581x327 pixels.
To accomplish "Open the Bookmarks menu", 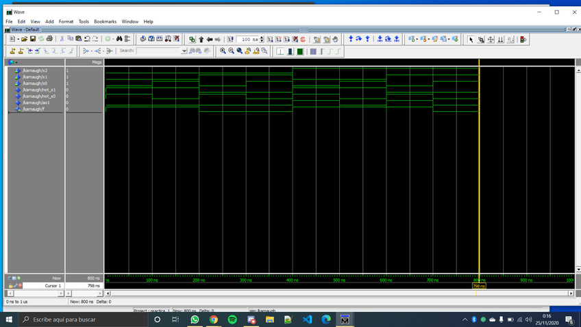I will (x=105, y=22).
